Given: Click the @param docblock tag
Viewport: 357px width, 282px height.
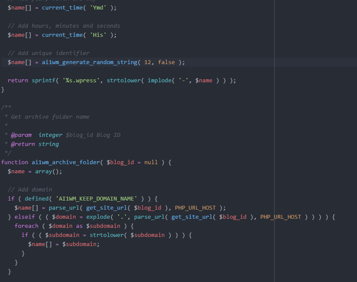Looking at the screenshot, I should [21, 135].
